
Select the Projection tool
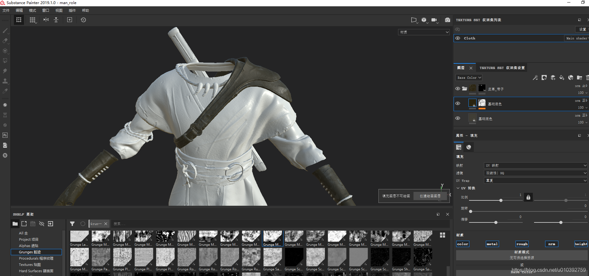pyautogui.click(x=5, y=51)
